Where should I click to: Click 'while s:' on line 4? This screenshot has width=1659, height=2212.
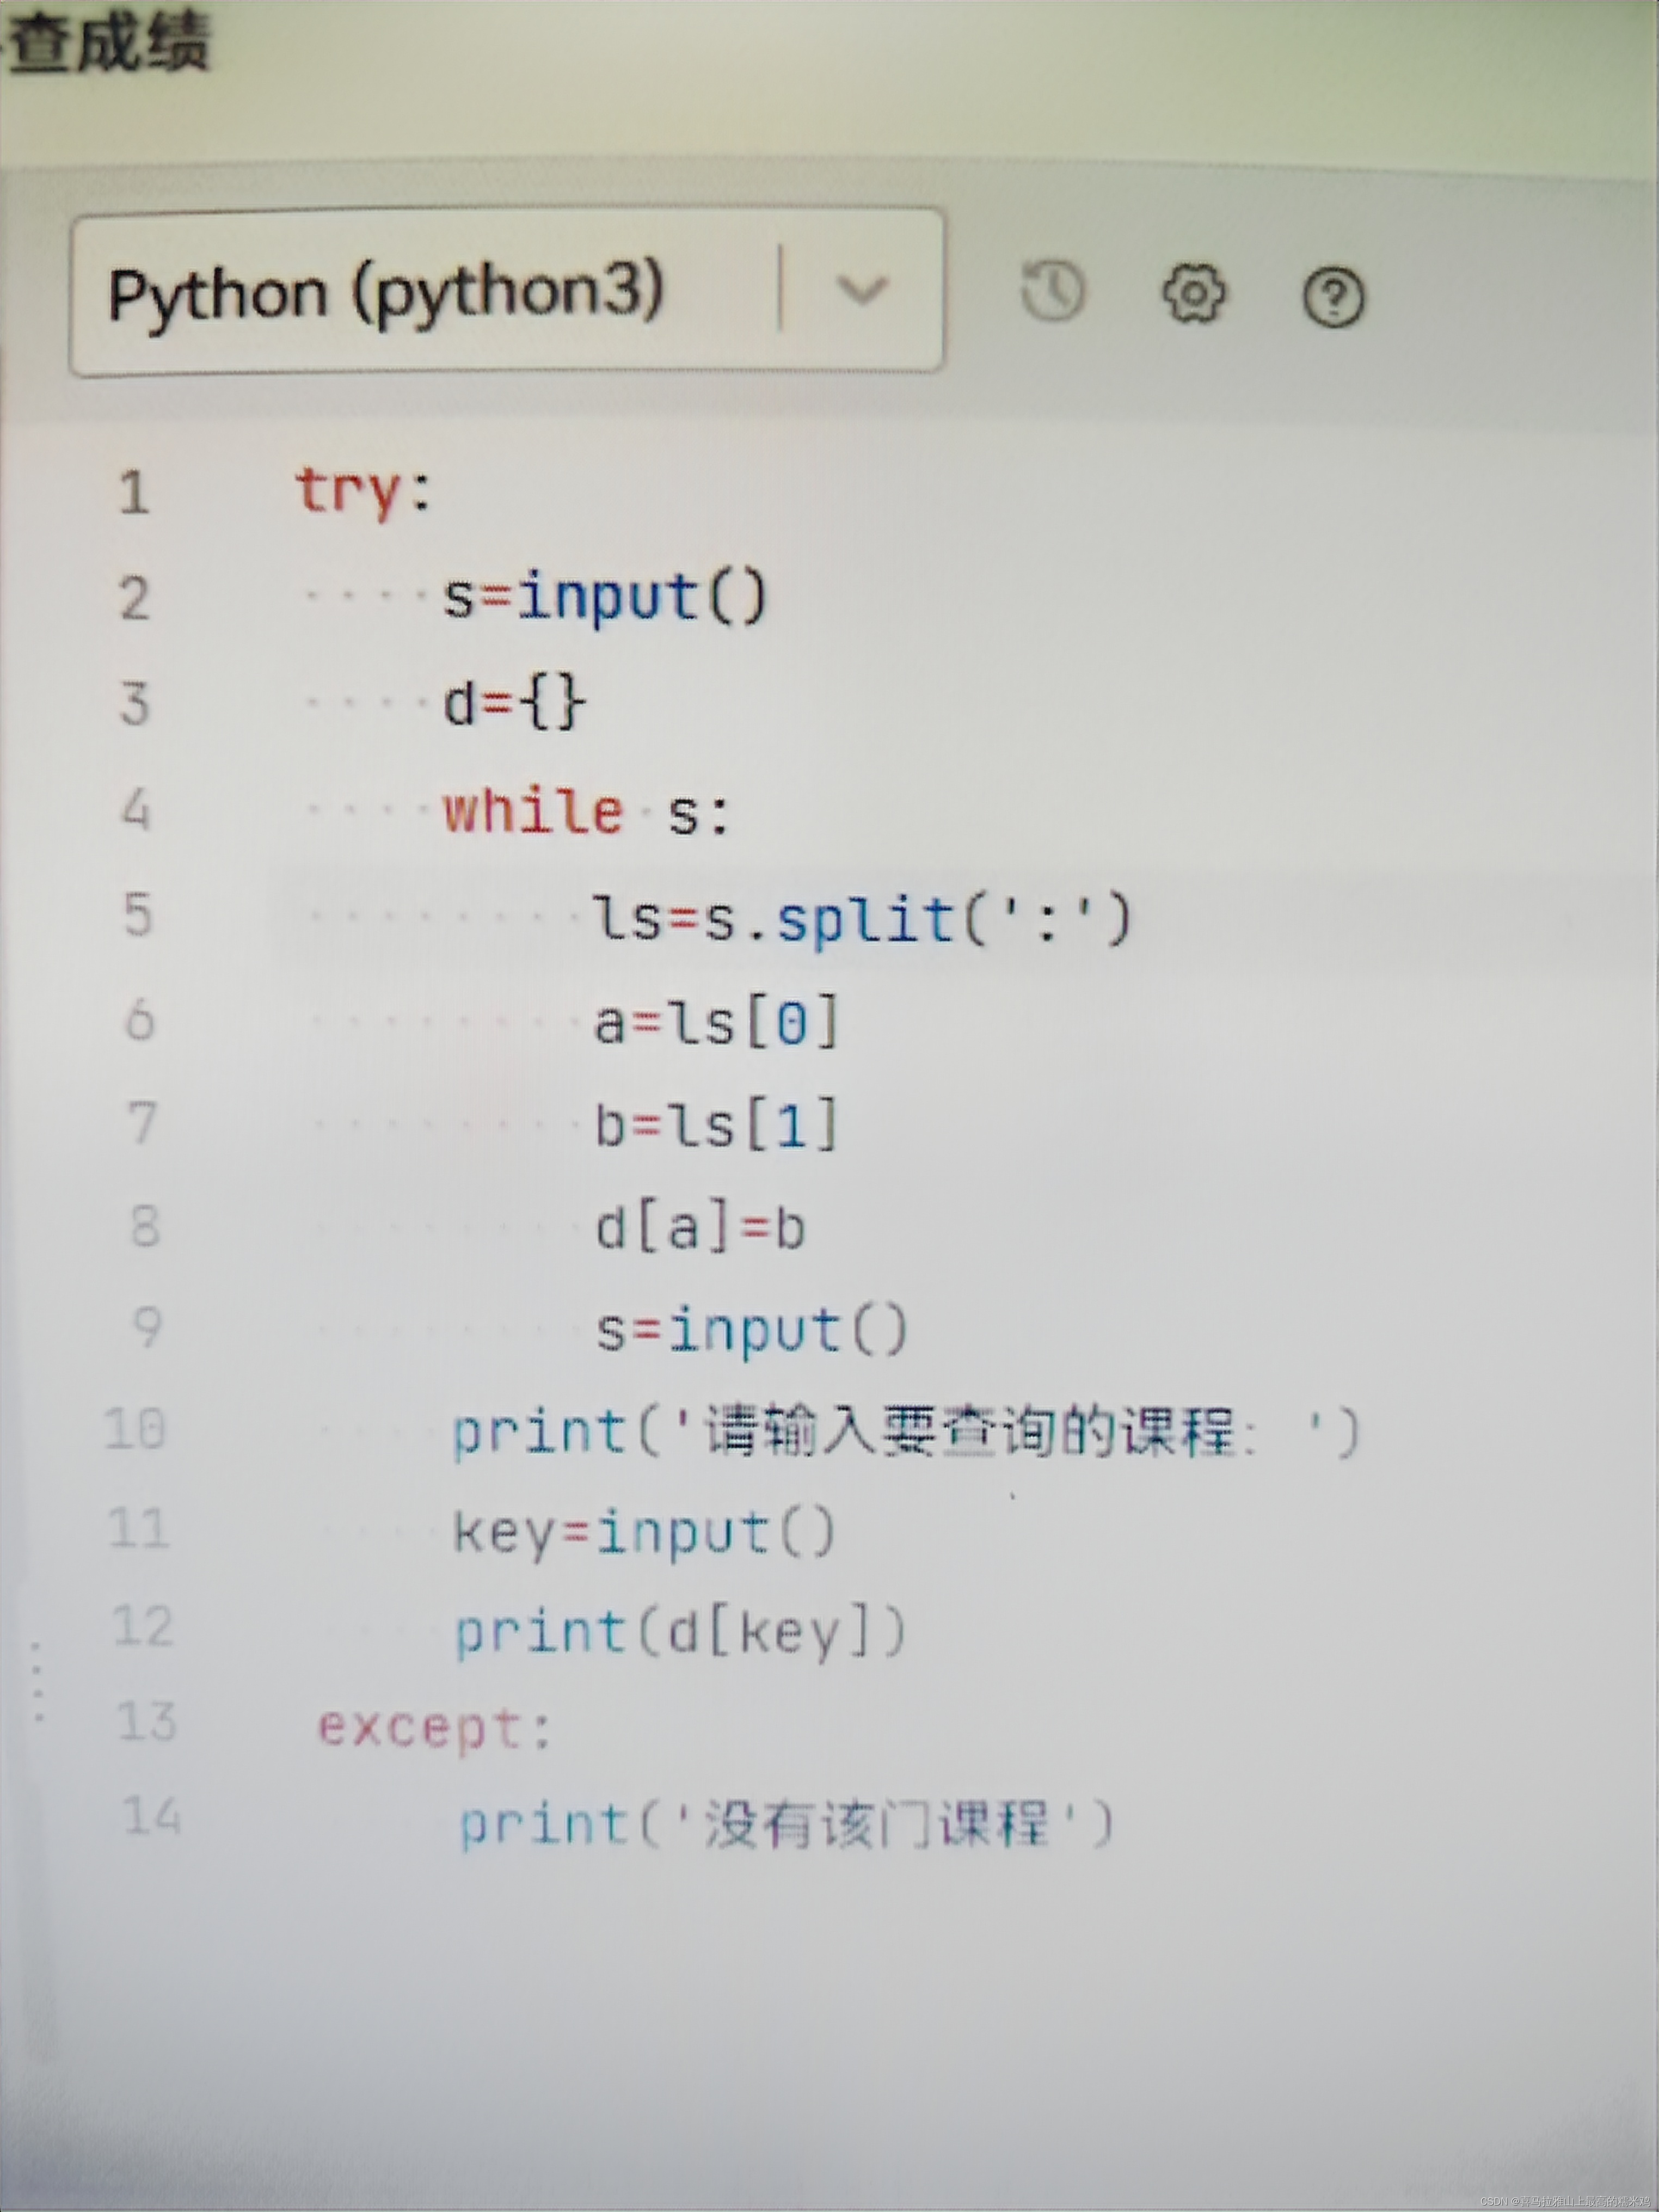click(x=587, y=810)
